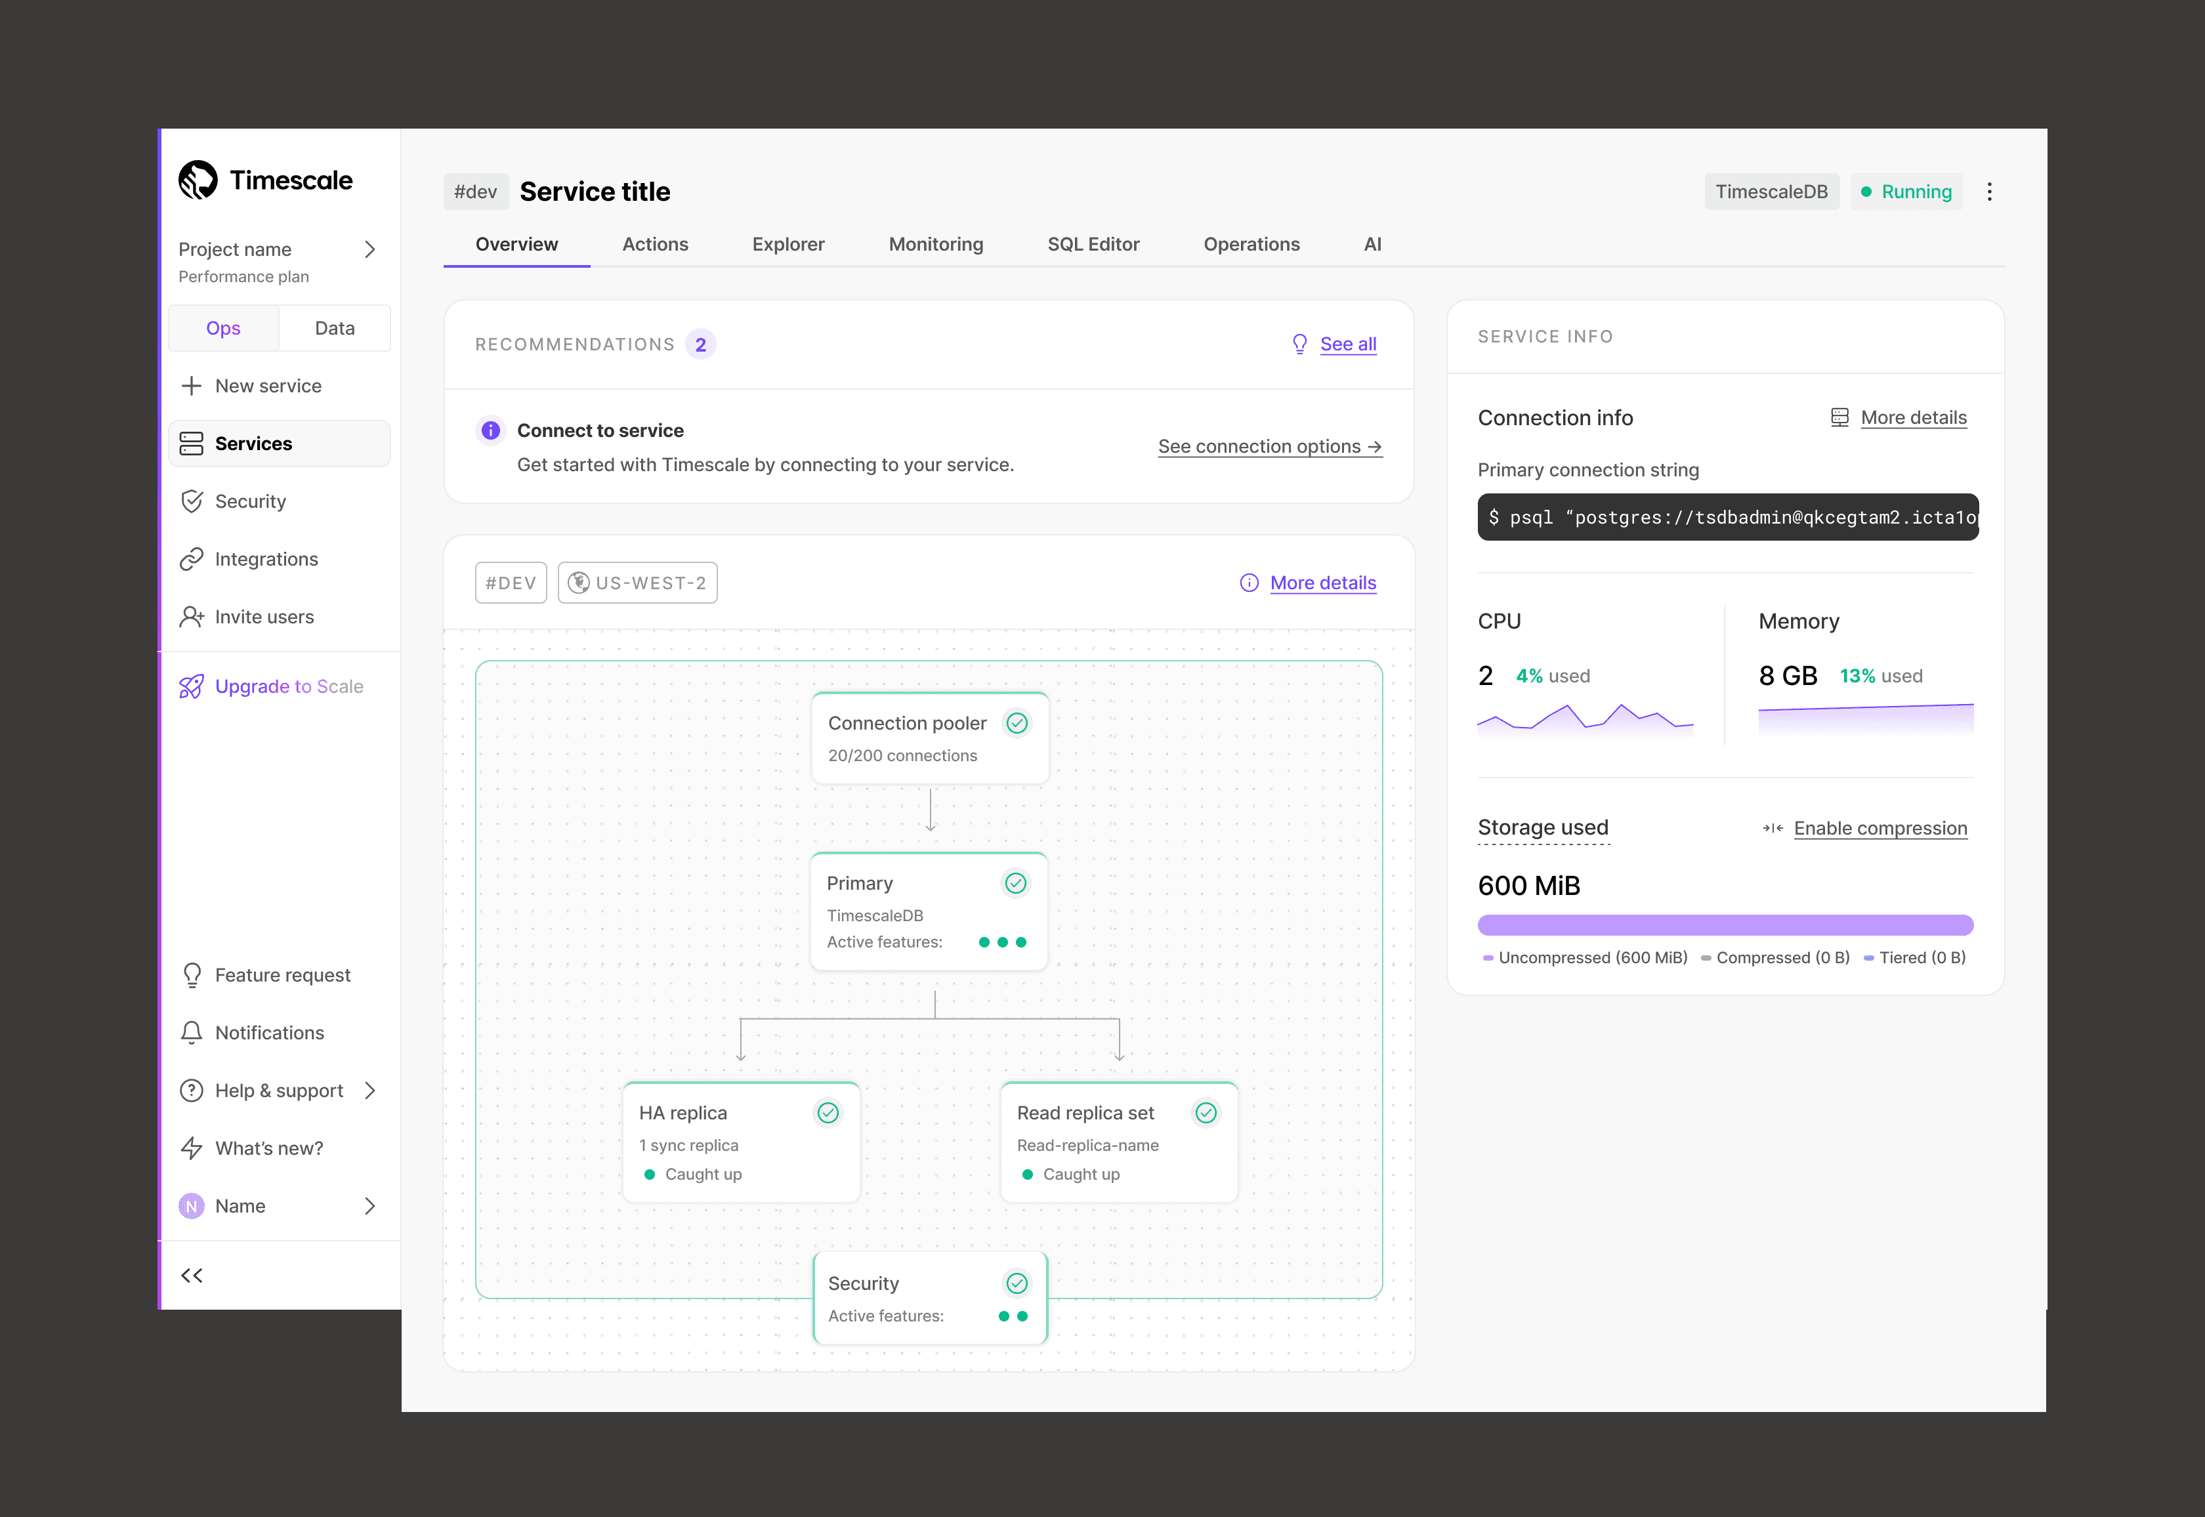
Task: Click info icon next to topology More details
Action: point(1249,583)
